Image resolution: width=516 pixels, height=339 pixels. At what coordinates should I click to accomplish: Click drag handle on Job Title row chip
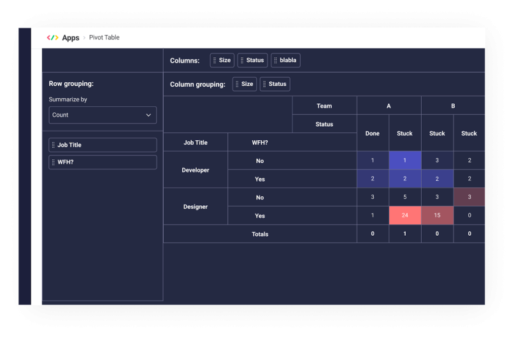(x=54, y=145)
